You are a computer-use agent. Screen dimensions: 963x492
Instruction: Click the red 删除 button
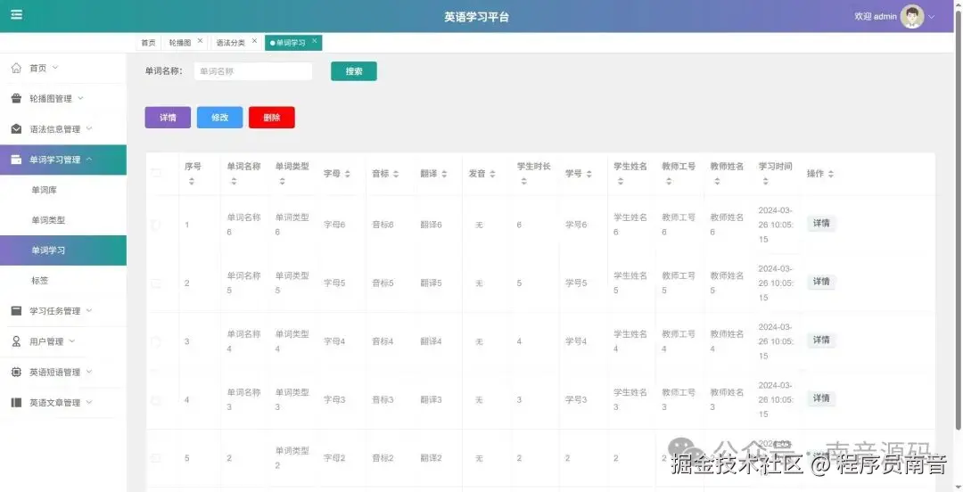coord(271,118)
